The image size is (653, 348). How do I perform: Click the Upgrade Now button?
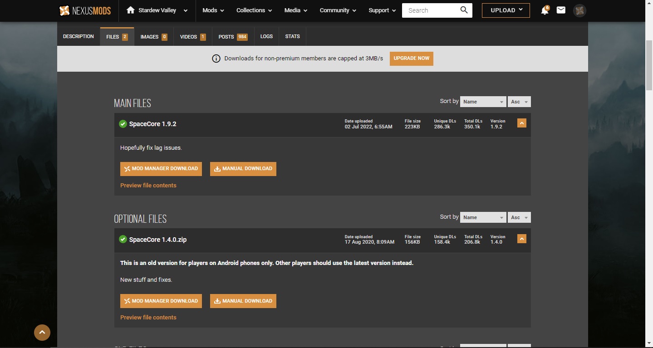[x=412, y=59]
